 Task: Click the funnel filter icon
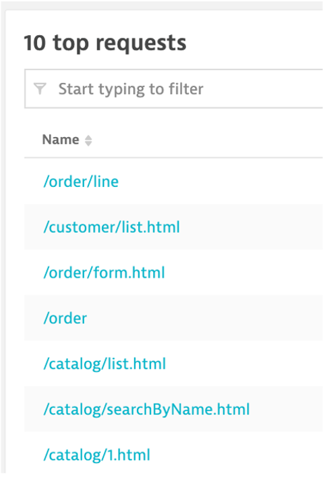40,88
